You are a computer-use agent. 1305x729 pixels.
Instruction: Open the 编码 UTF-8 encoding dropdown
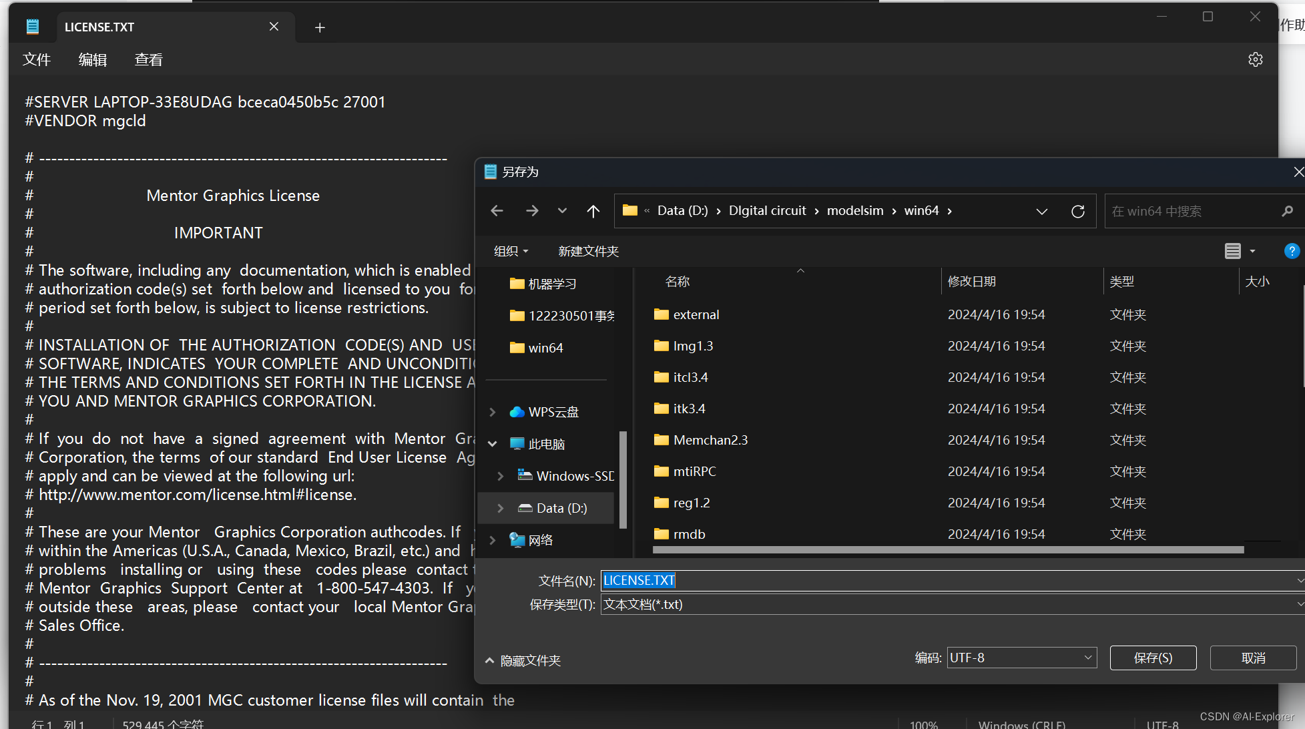tap(1021, 658)
